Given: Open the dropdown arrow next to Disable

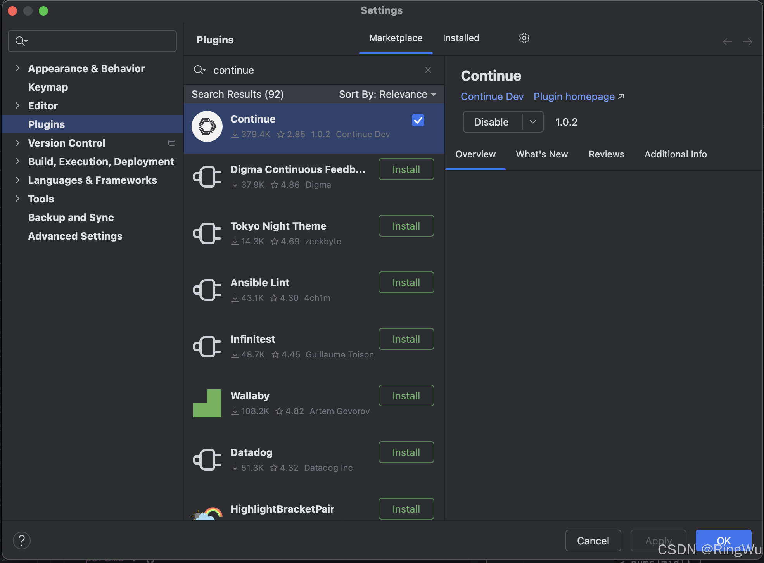Looking at the screenshot, I should click(533, 122).
